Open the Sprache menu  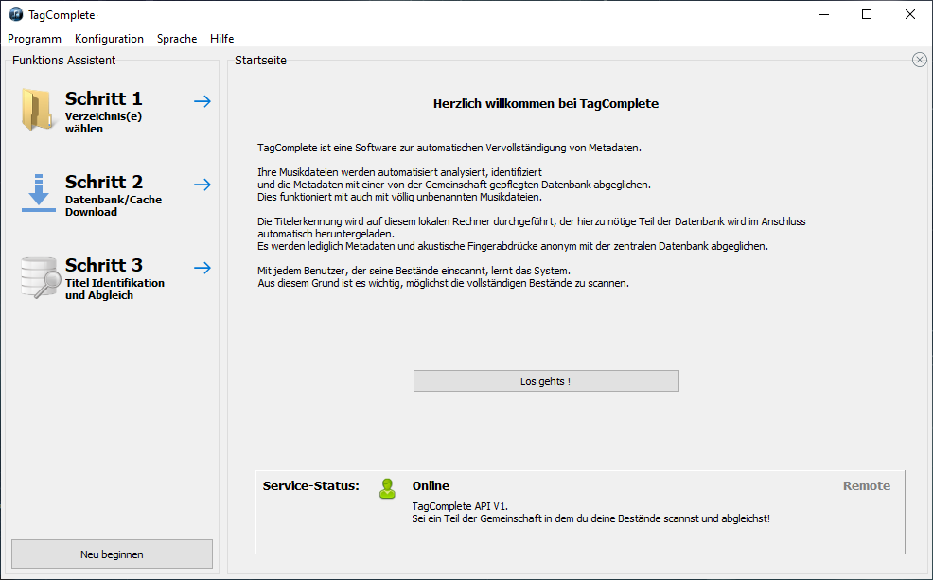[x=177, y=39]
